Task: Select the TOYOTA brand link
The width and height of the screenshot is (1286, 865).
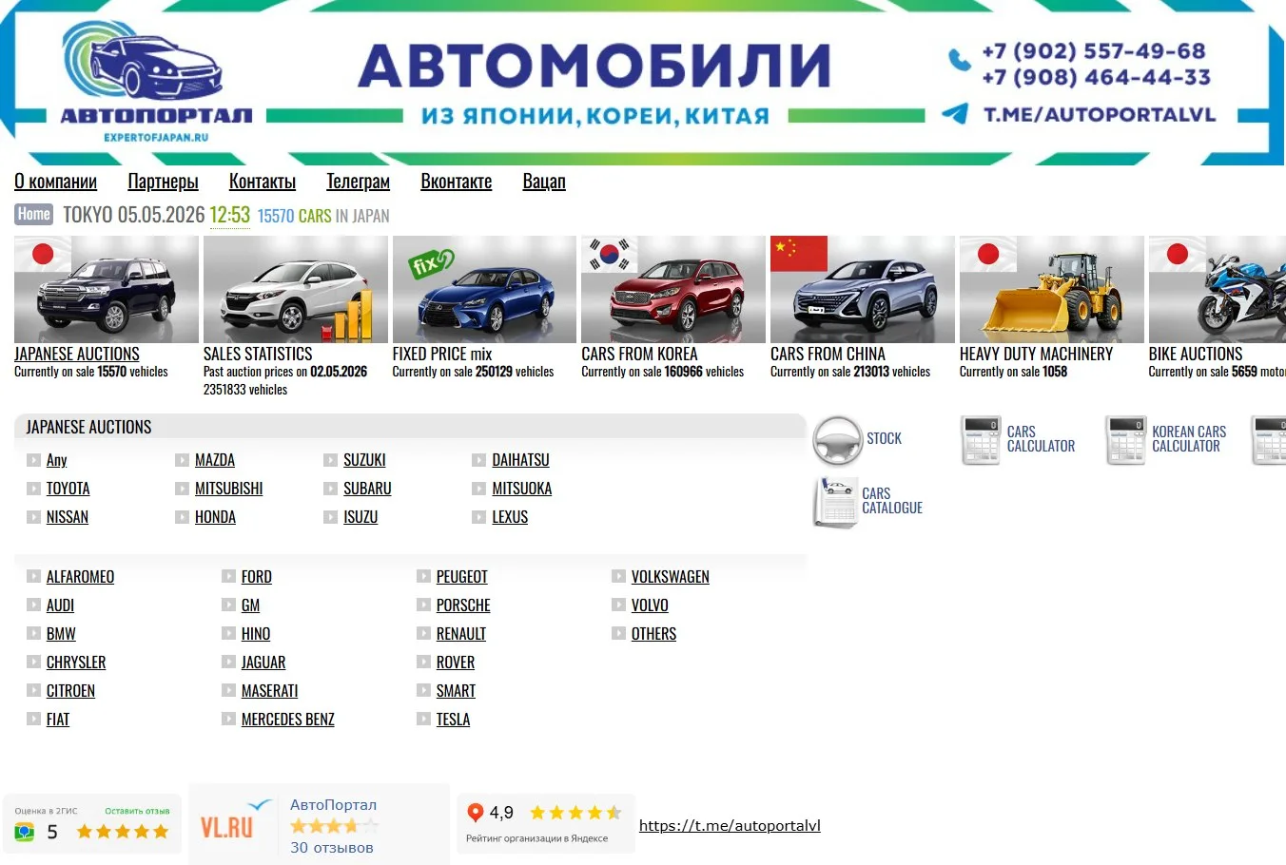Action: point(68,489)
